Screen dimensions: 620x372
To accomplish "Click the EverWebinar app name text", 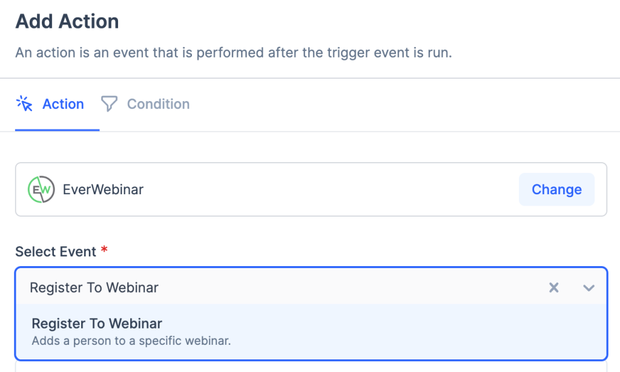I will [x=103, y=189].
